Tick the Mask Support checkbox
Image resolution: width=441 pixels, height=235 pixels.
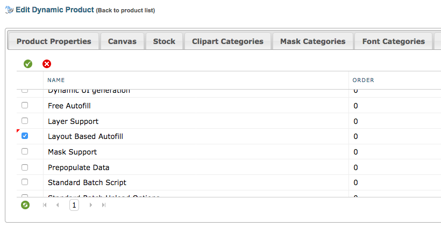click(x=25, y=151)
